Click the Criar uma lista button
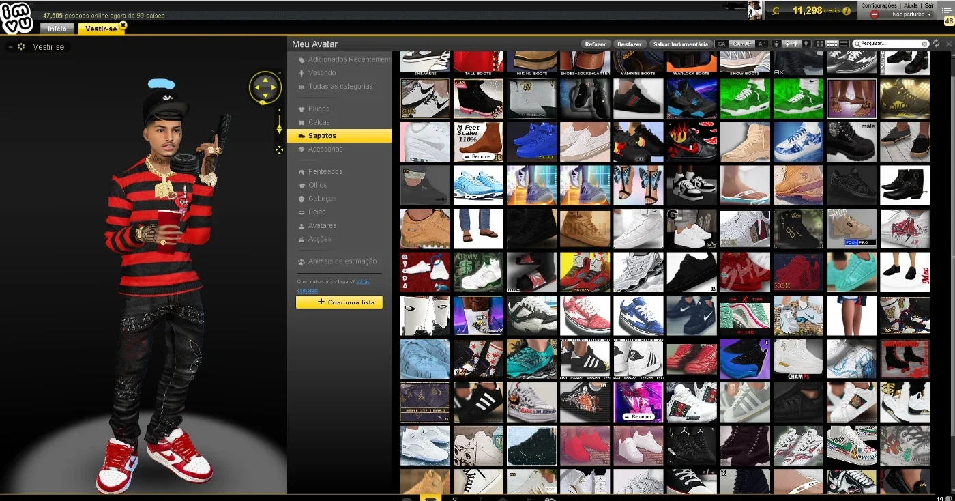 339,302
